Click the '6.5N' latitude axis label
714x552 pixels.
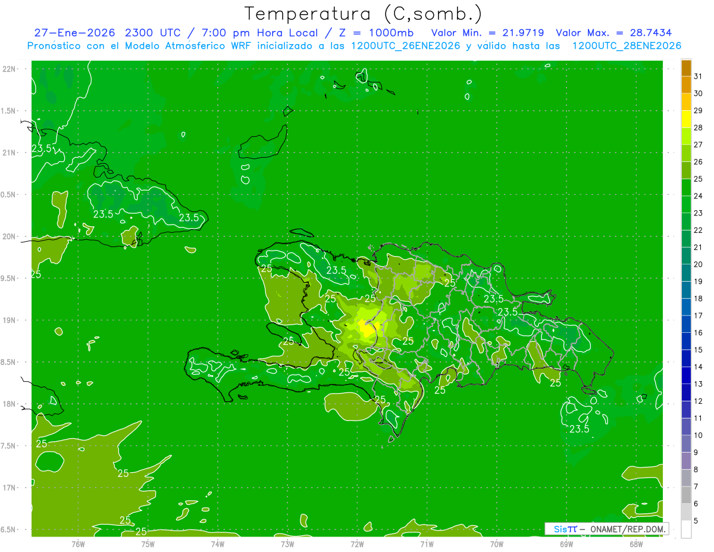pyautogui.click(x=9, y=529)
